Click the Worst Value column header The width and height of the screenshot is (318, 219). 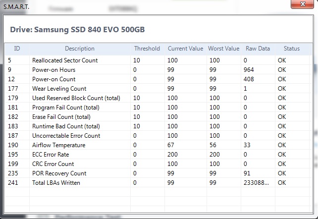[224, 49]
